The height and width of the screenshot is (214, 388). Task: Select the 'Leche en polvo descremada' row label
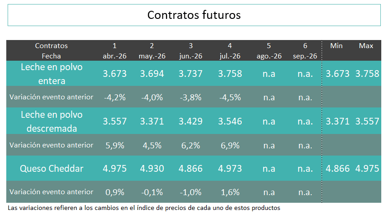point(52,121)
